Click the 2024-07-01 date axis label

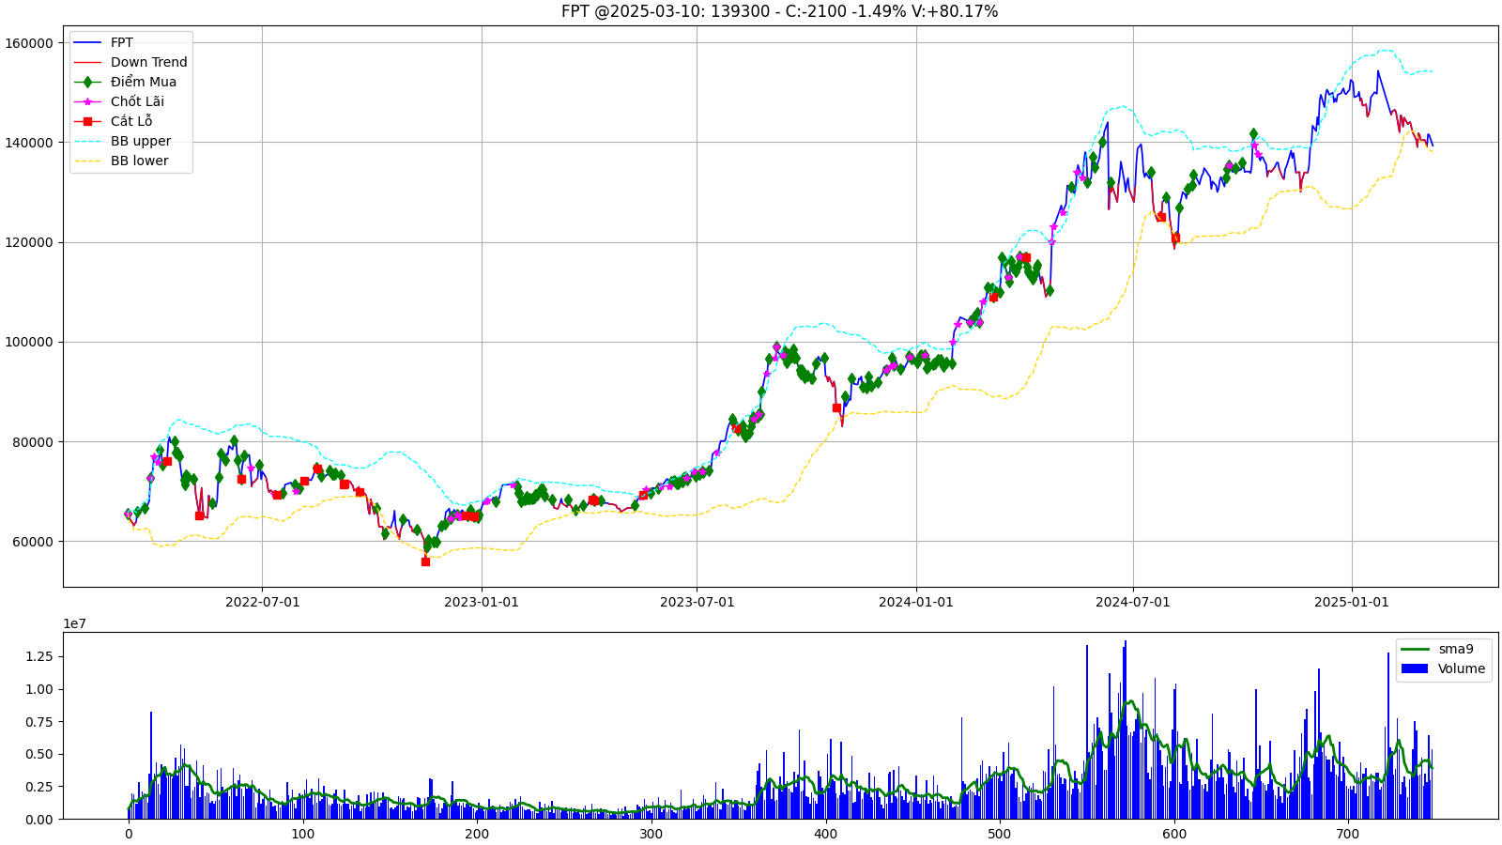[x=1133, y=602]
